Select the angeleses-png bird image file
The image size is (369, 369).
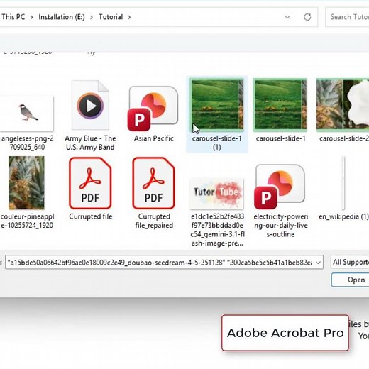(27, 114)
